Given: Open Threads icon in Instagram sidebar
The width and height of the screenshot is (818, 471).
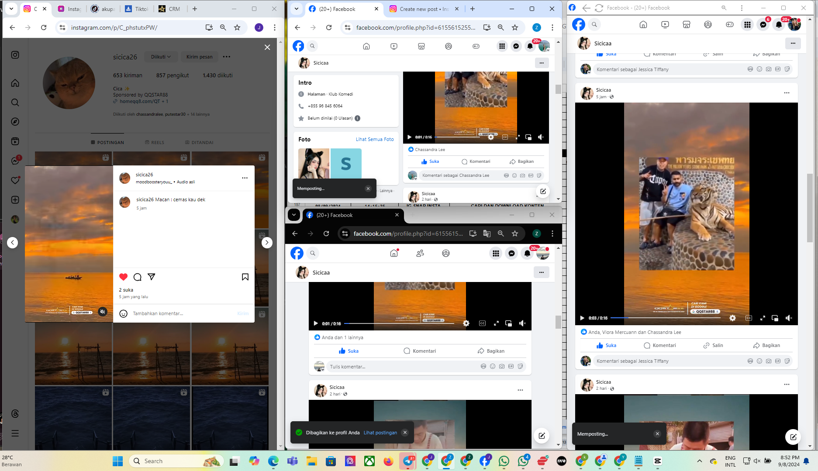Looking at the screenshot, I should 15,414.
